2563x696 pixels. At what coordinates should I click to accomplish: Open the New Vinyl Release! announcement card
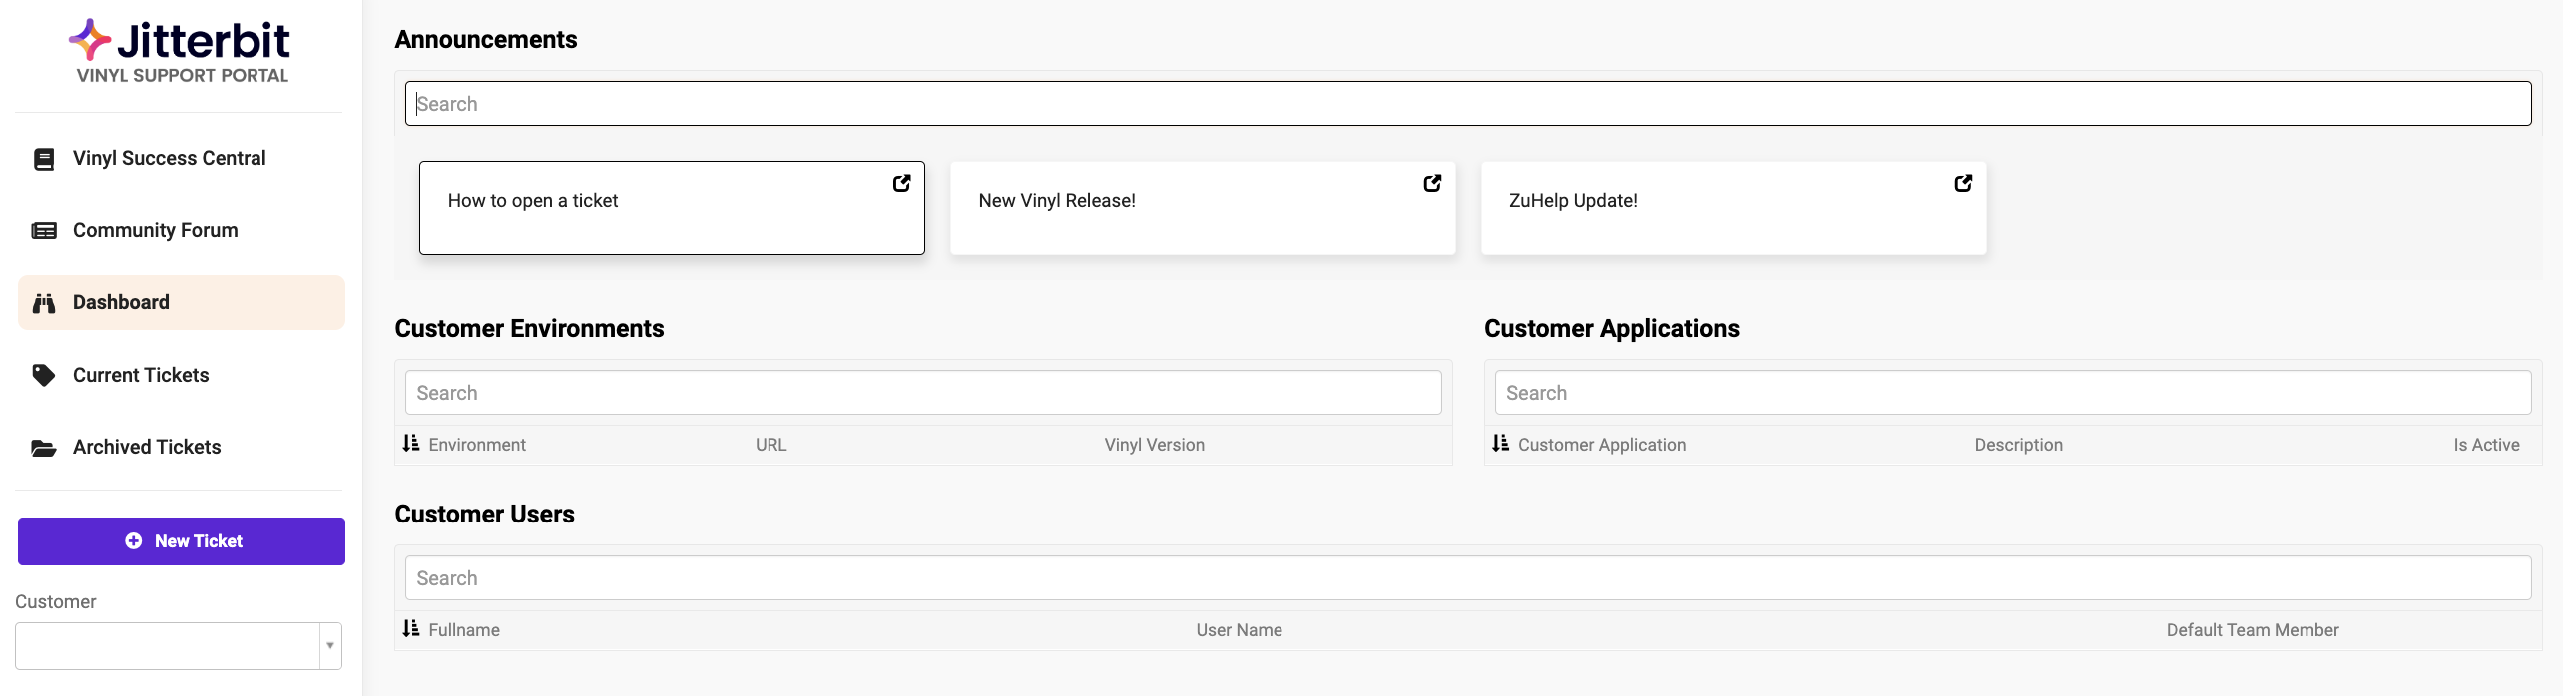[x=1203, y=208]
